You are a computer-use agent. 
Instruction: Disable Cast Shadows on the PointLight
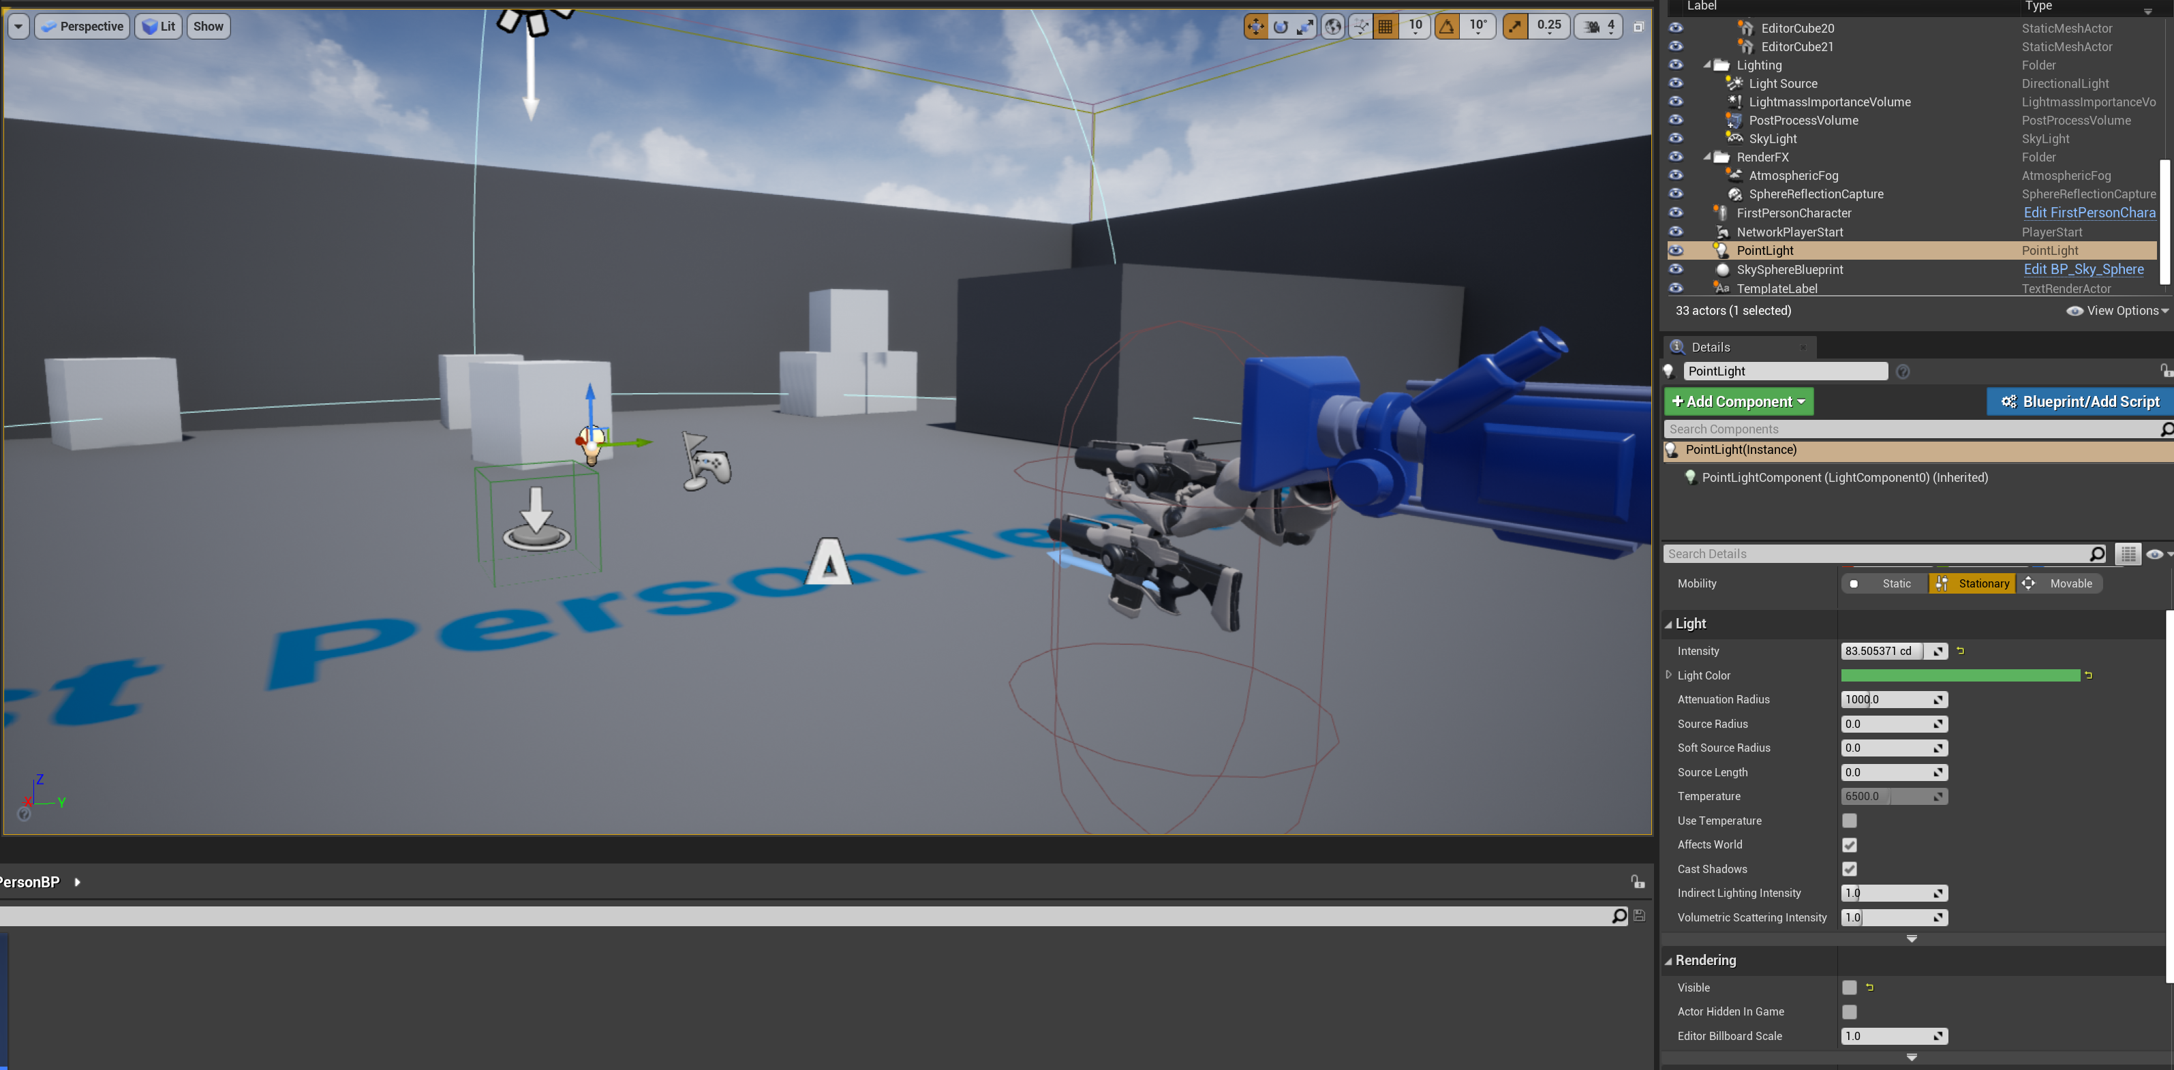pos(1850,868)
